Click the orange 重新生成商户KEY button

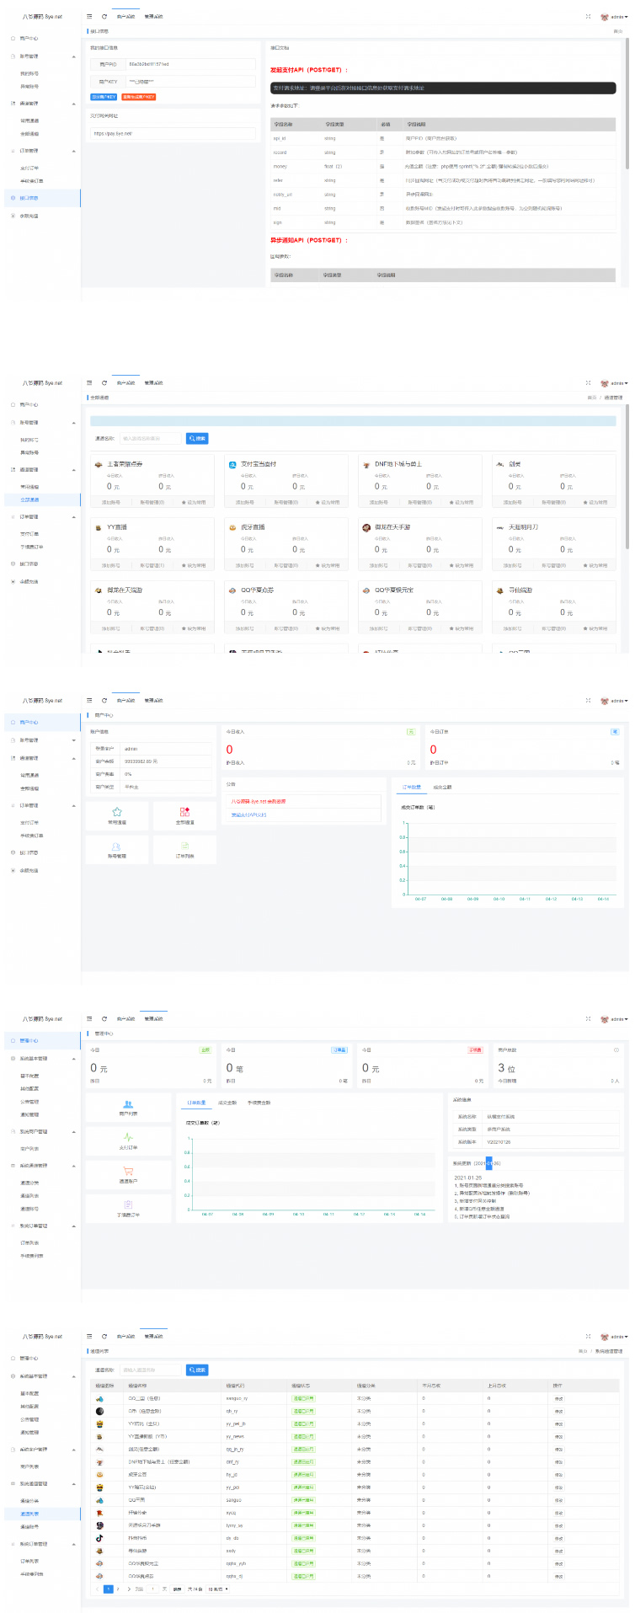coord(139,97)
